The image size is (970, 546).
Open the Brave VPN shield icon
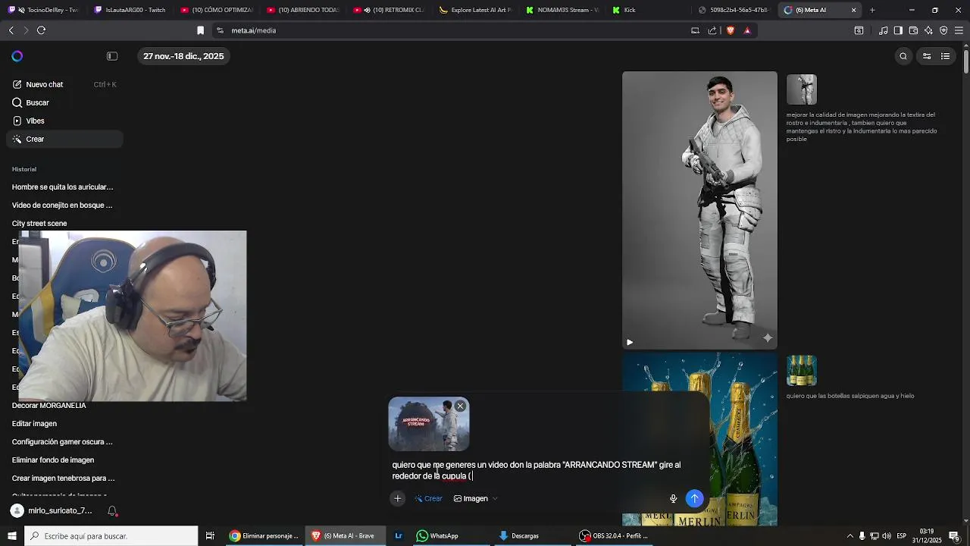943,30
